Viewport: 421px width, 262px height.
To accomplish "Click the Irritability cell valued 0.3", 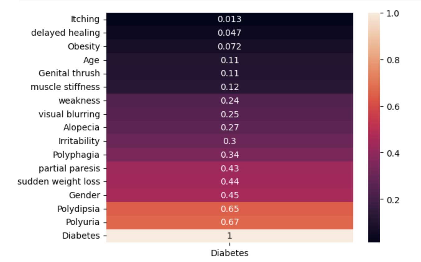I will point(229,141).
